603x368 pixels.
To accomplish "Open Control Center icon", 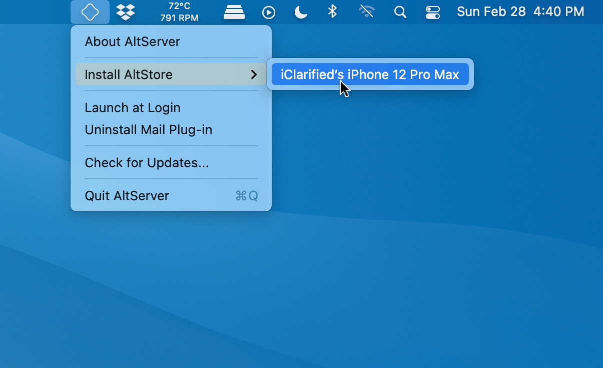I will coord(433,12).
